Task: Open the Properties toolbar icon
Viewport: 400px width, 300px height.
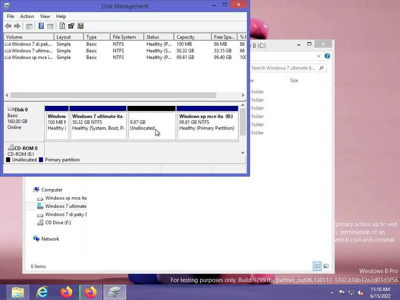Action: pyautogui.click(x=71, y=26)
